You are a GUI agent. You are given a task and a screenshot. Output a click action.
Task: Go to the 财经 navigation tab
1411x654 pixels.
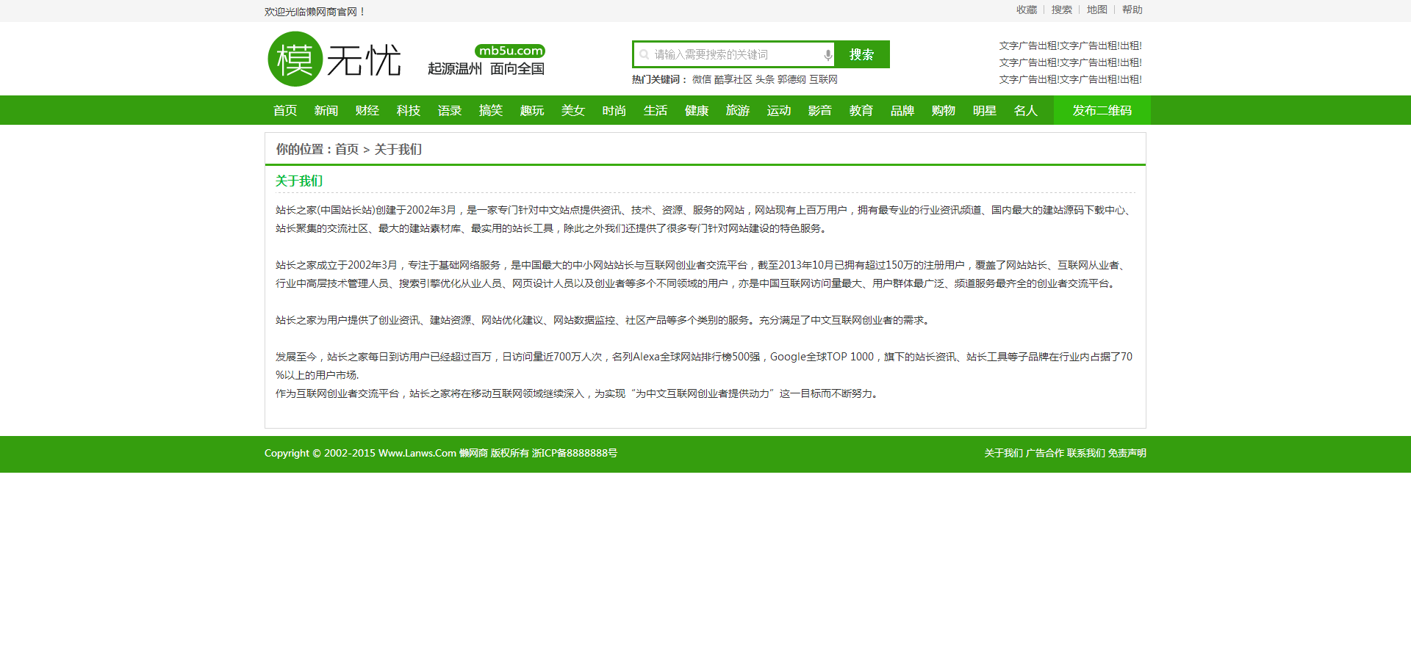click(367, 111)
